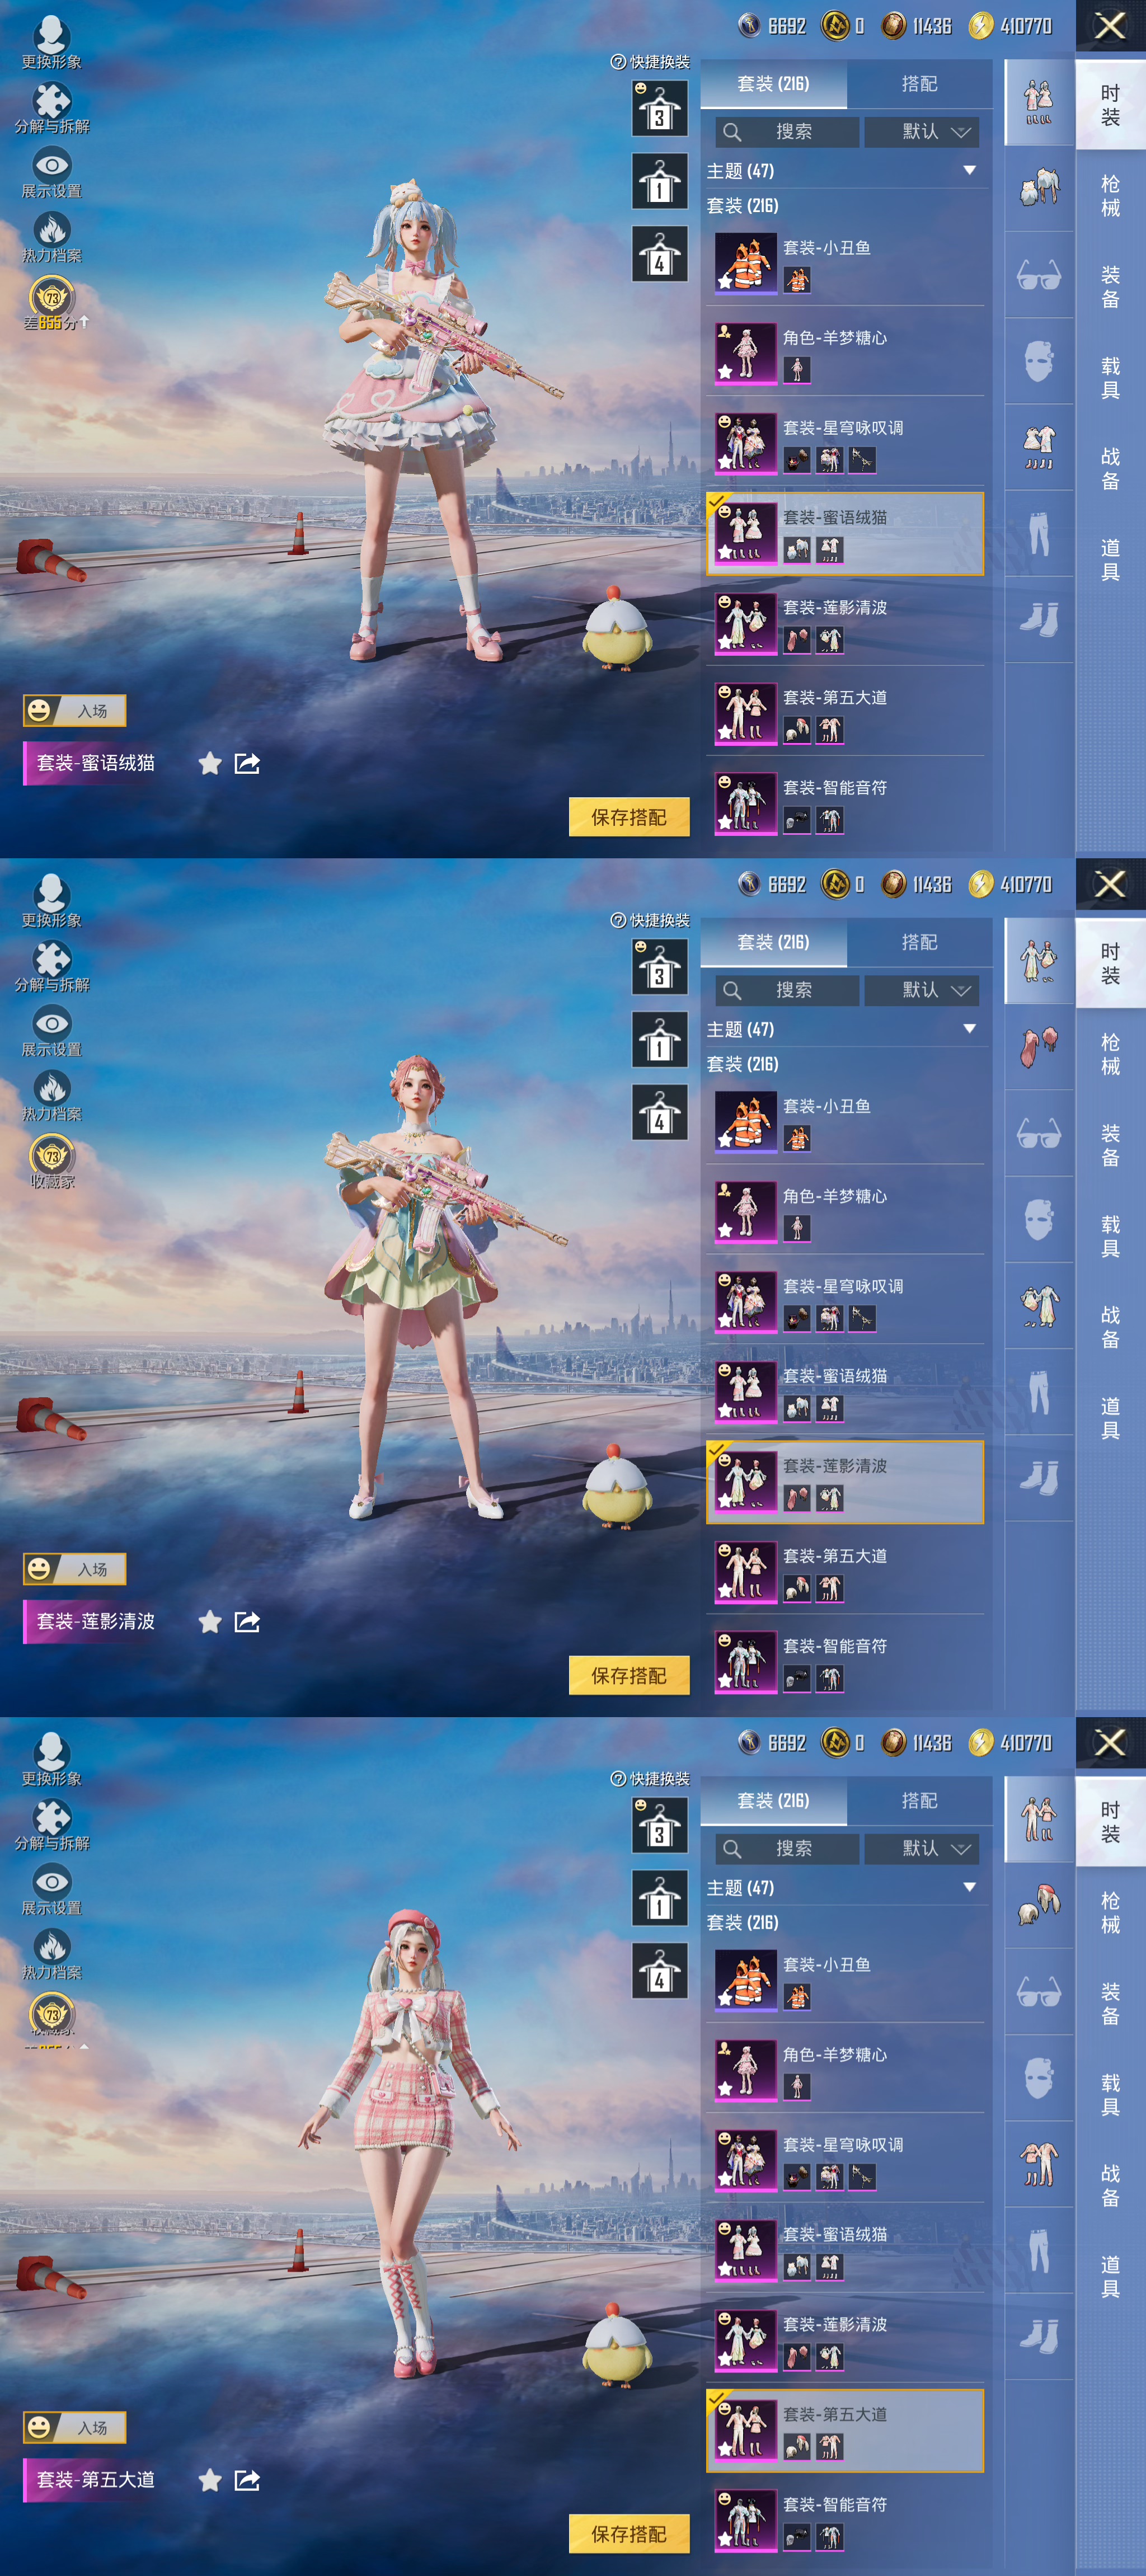Click collector level 73 badge on 莲影清波 screen
This screenshot has width=1146, height=2576.
[52, 1155]
